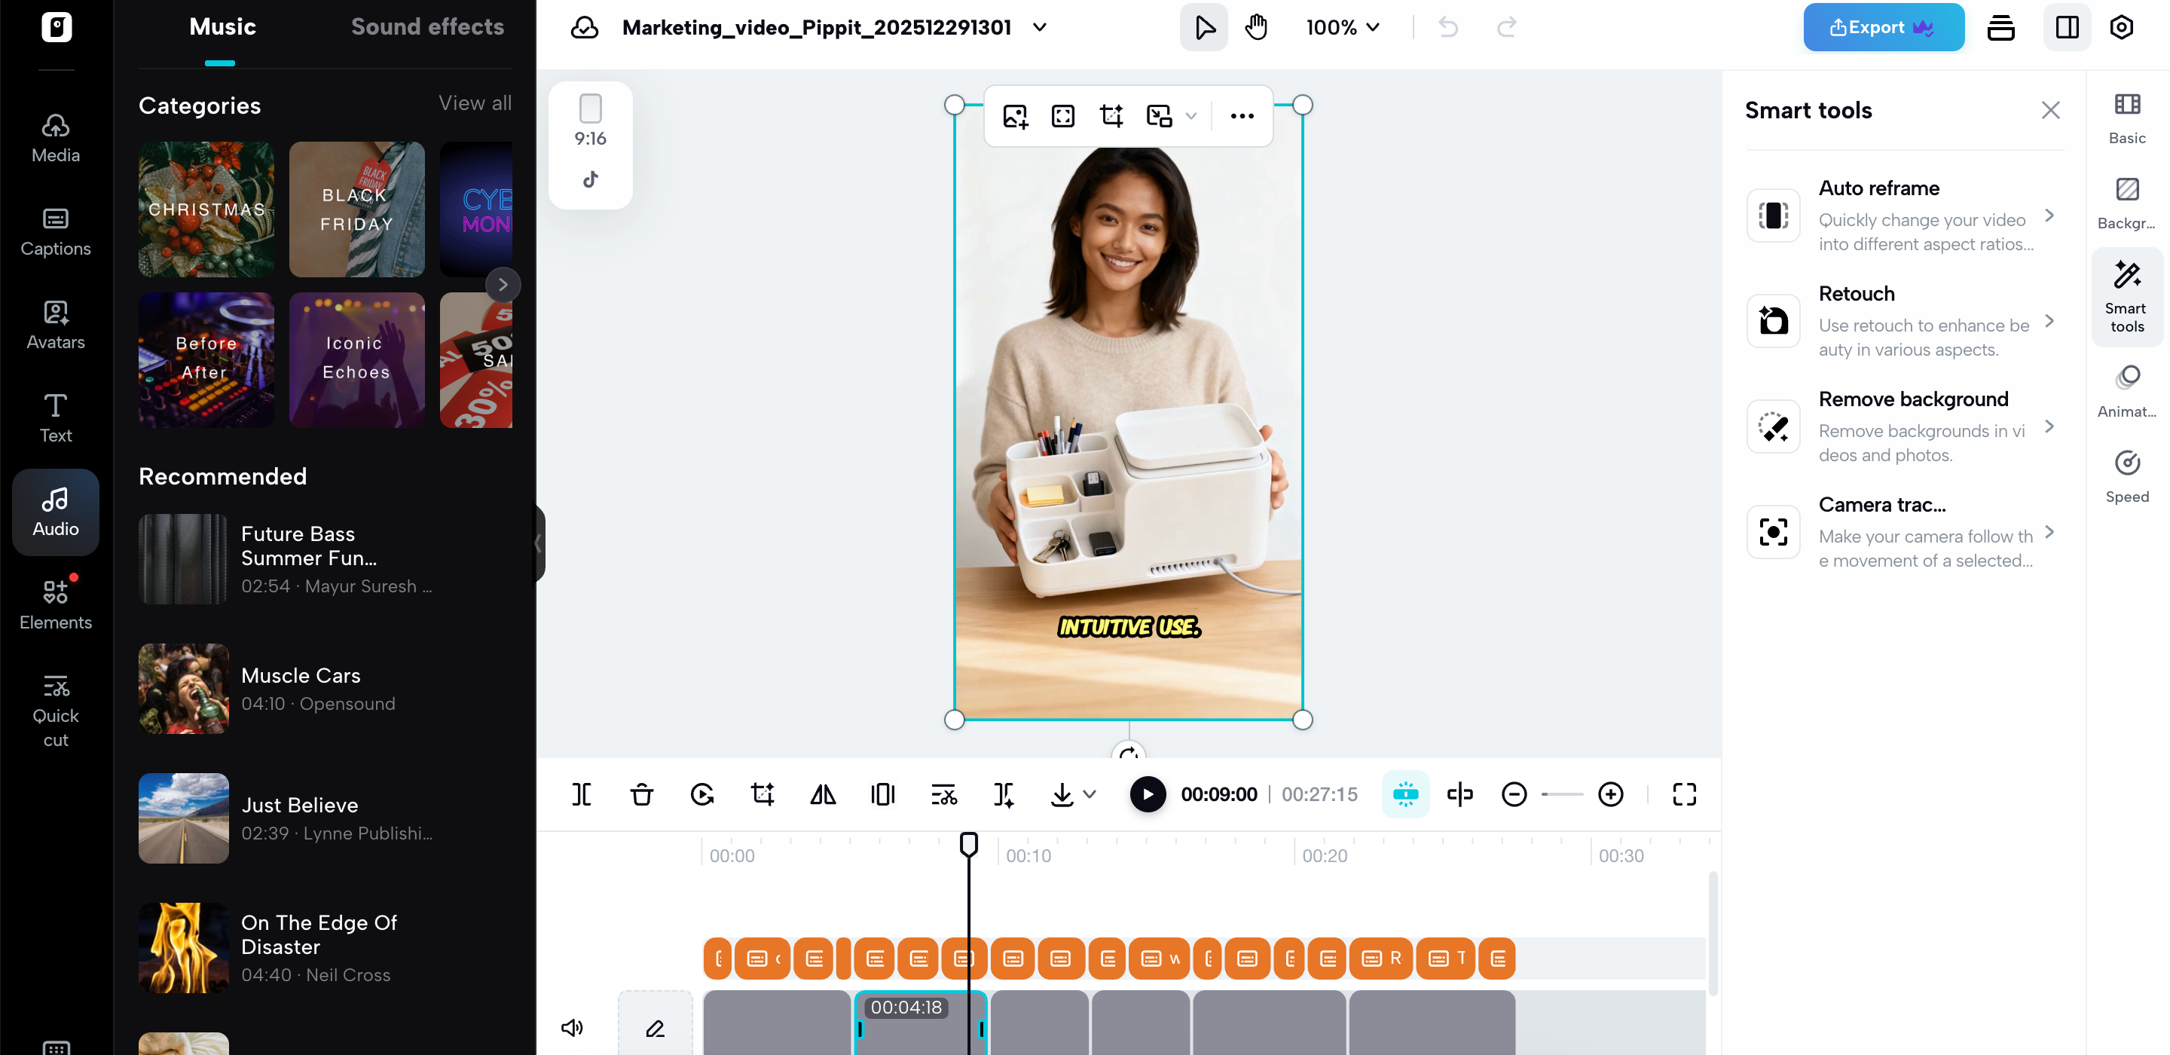Viewport: 2170px width, 1055px height.
Task: Select the Muscle Cars track thumbnail
Action: click(183, 689)
